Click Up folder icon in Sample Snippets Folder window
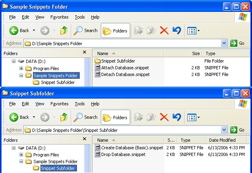The height and width of the screenshot is (173, 252). click(x=63, y=30)
